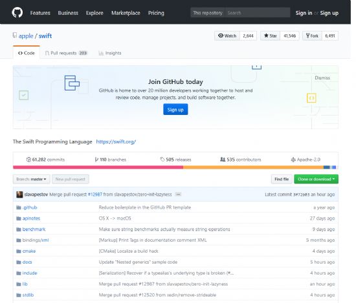Click the Find file button
The width and height of the screenshot is (356, 303).
pos(282,179)
